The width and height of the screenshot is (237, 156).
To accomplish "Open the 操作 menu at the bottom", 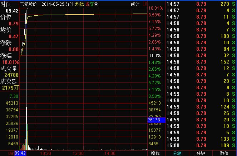I will tap(155, 153).
